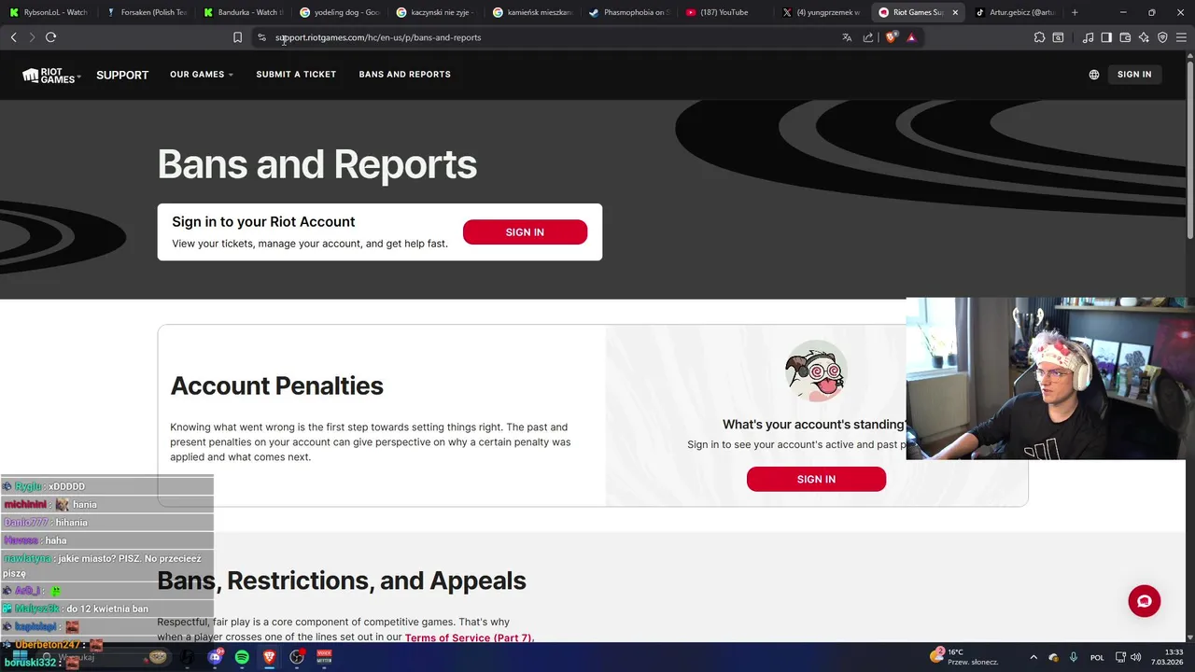Viewport: 1195px width, 672px height.
Task: Open the Submit a Ticket page
Action: click(x=296, y=75)
